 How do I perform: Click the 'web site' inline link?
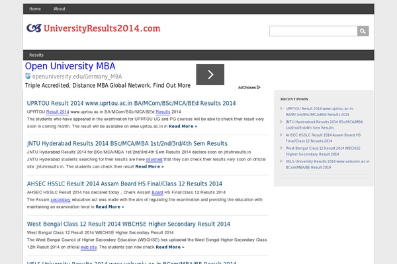[x=89, y=247]
